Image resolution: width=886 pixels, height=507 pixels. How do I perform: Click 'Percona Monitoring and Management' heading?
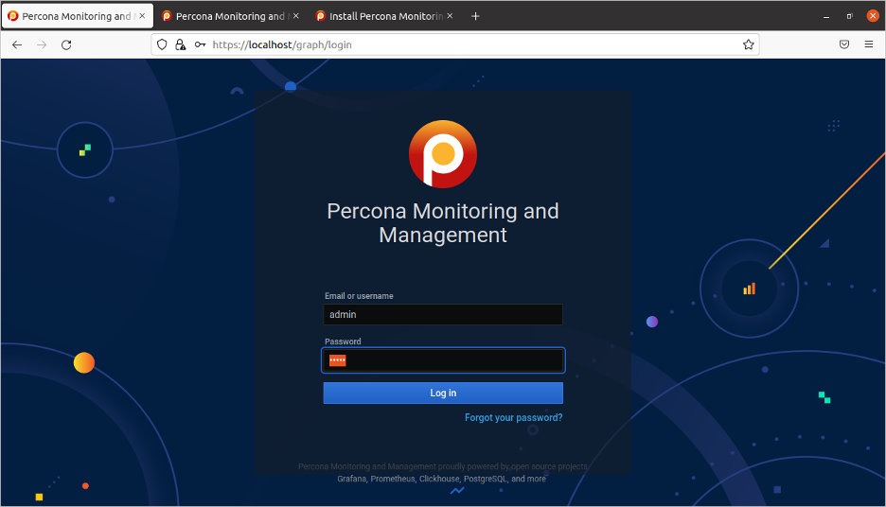click(x=443, y=223)
